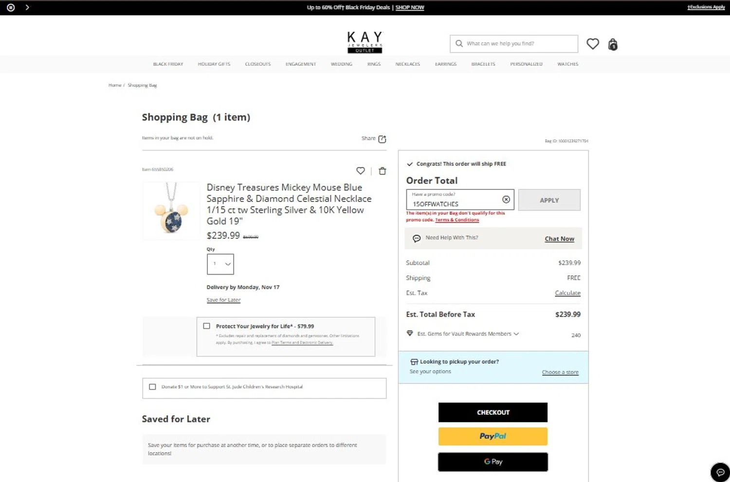The width and height of the screenshot is (730, 482).
Task: Advance to next promo banner
Action: [27, 7]
